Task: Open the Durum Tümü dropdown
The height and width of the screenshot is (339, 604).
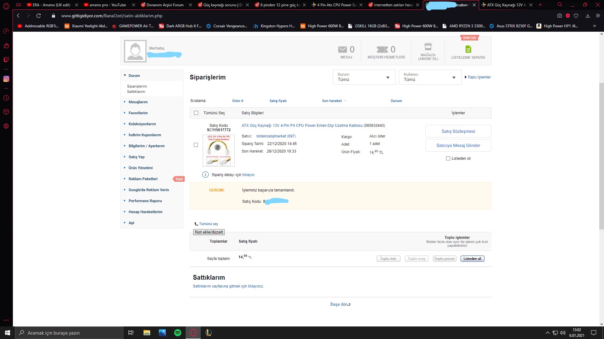Action: pos(364,77)
